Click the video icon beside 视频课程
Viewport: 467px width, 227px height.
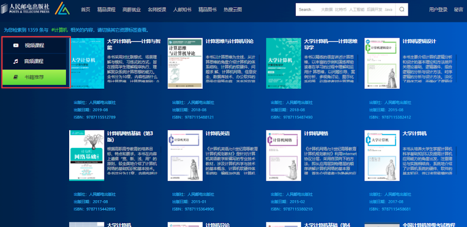click(x=16, y=45)
